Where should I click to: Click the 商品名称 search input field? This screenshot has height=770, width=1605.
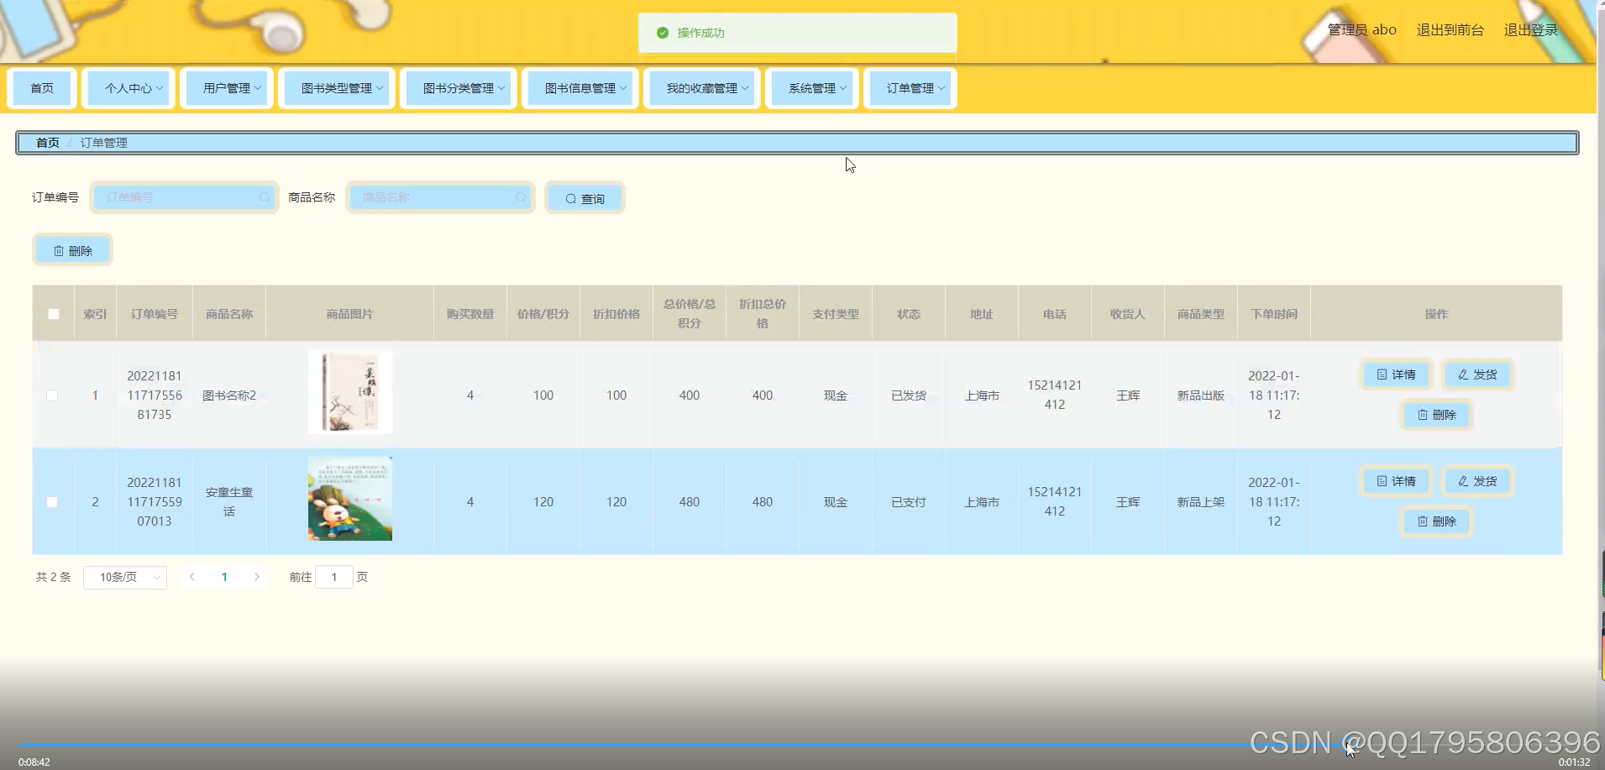440,197
